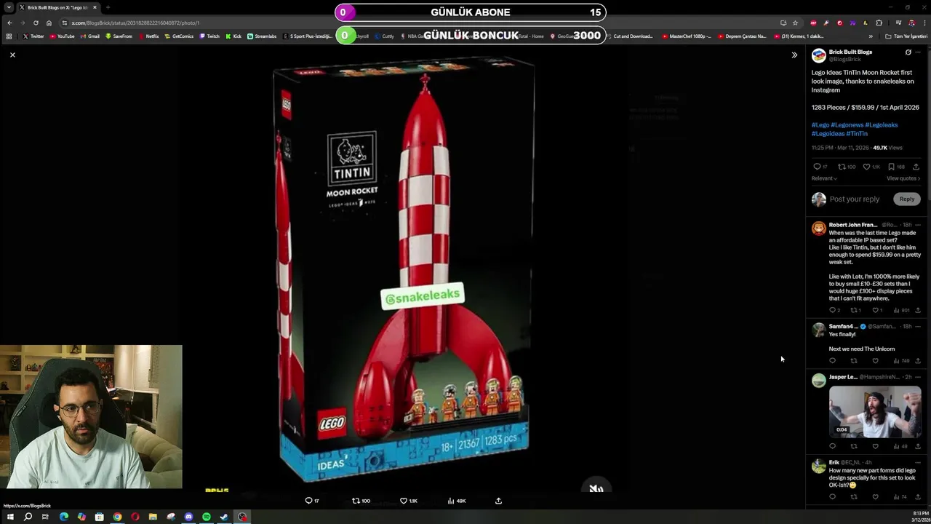Open the #Lego hashtag

point(820,124)
